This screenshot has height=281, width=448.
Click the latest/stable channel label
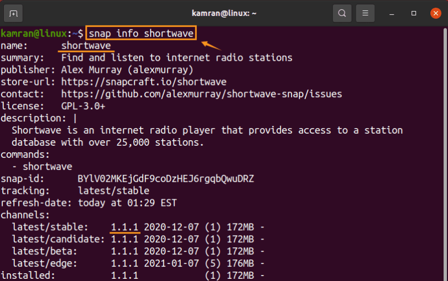pyautogui.click(x=50, y=227)
